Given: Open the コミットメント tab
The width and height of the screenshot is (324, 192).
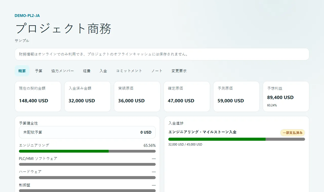Looking at the screenshot, I should [x=129, y=71].
